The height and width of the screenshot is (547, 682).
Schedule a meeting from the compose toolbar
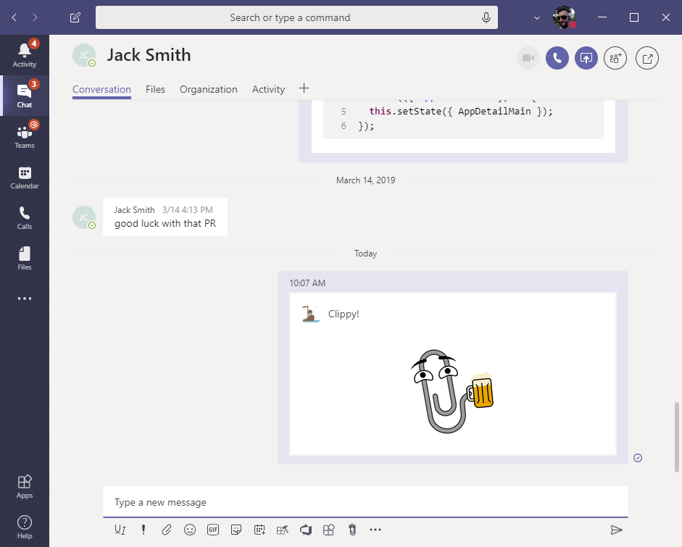tap(259, 530)
